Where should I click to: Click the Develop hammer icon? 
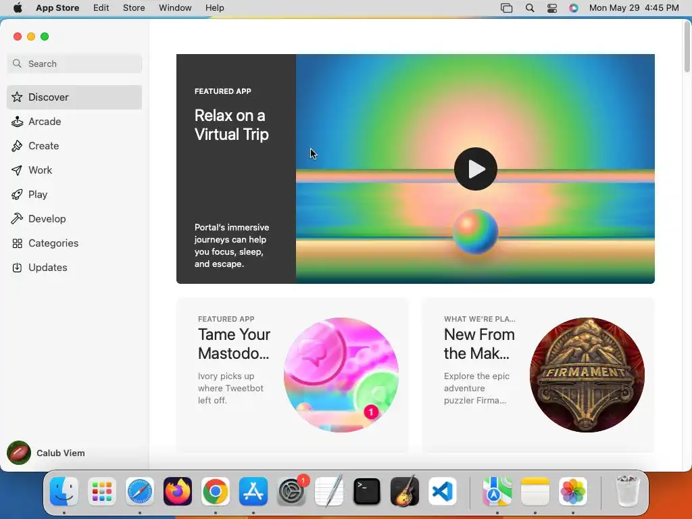(17, 218)
